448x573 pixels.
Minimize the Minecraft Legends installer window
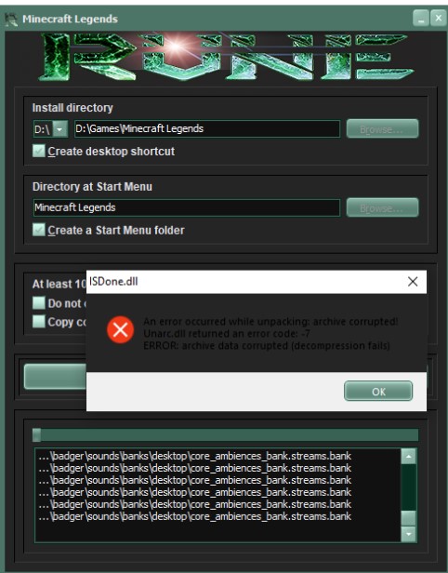pos(421,18)
